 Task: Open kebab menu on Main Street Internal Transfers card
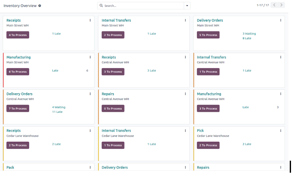185,20
